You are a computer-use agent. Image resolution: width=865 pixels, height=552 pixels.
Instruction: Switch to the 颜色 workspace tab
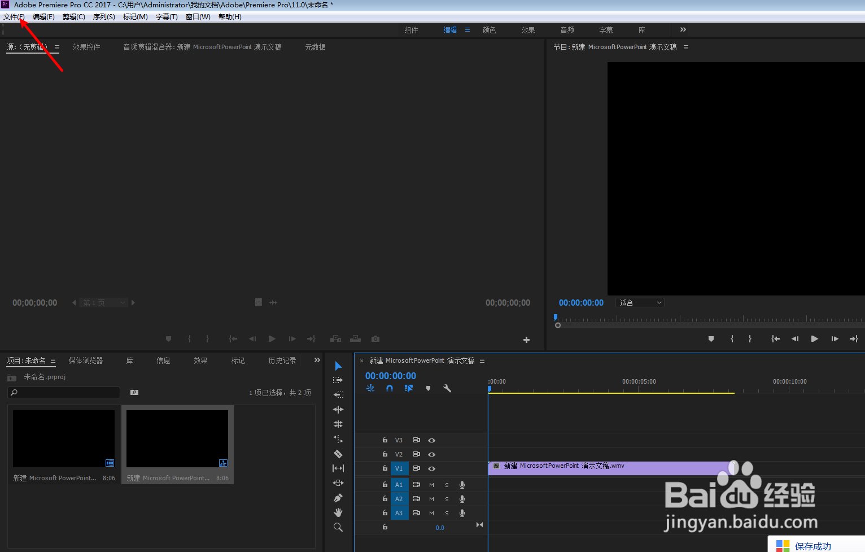click(x=489, y=29)
